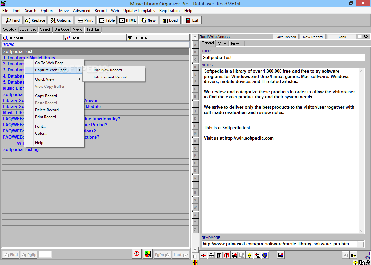Open the Registration menu
The width and height of the screenshot is (371, 265).
tap(169, 11)
